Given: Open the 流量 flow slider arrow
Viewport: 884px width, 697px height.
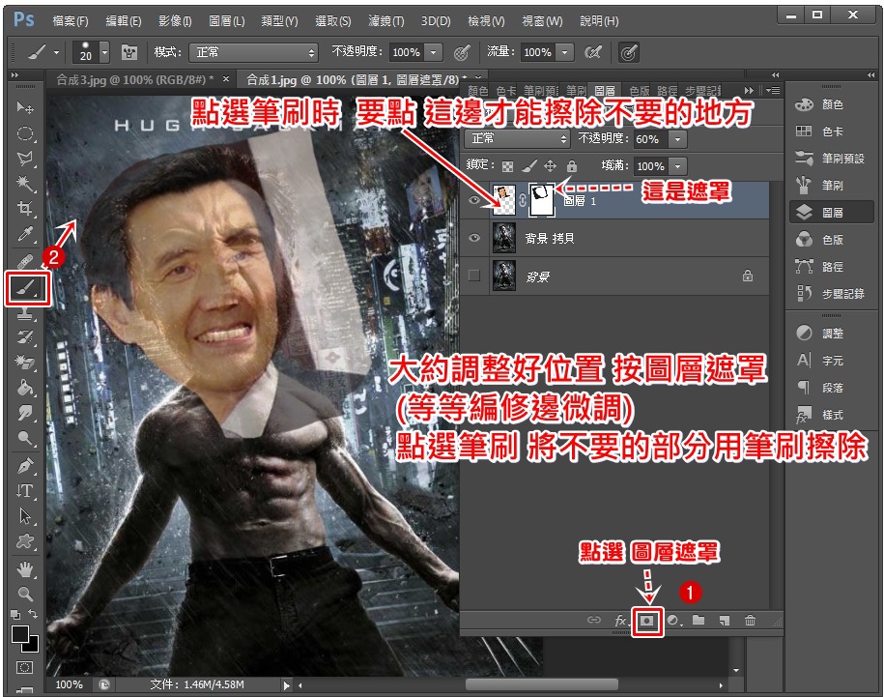Looking at the screenshot, I should (x=564, y=52).
